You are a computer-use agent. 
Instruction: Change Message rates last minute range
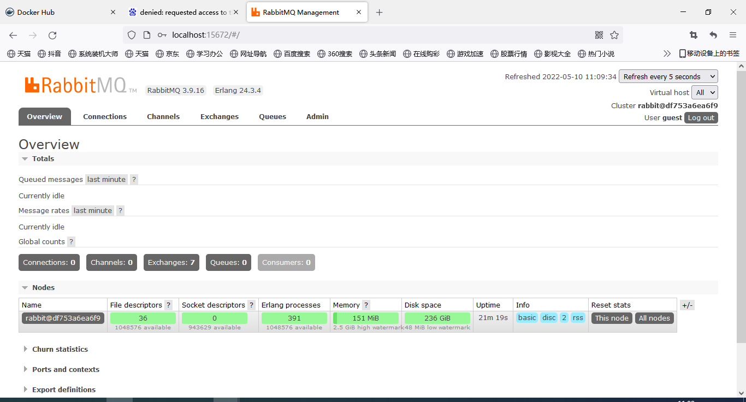93,210
